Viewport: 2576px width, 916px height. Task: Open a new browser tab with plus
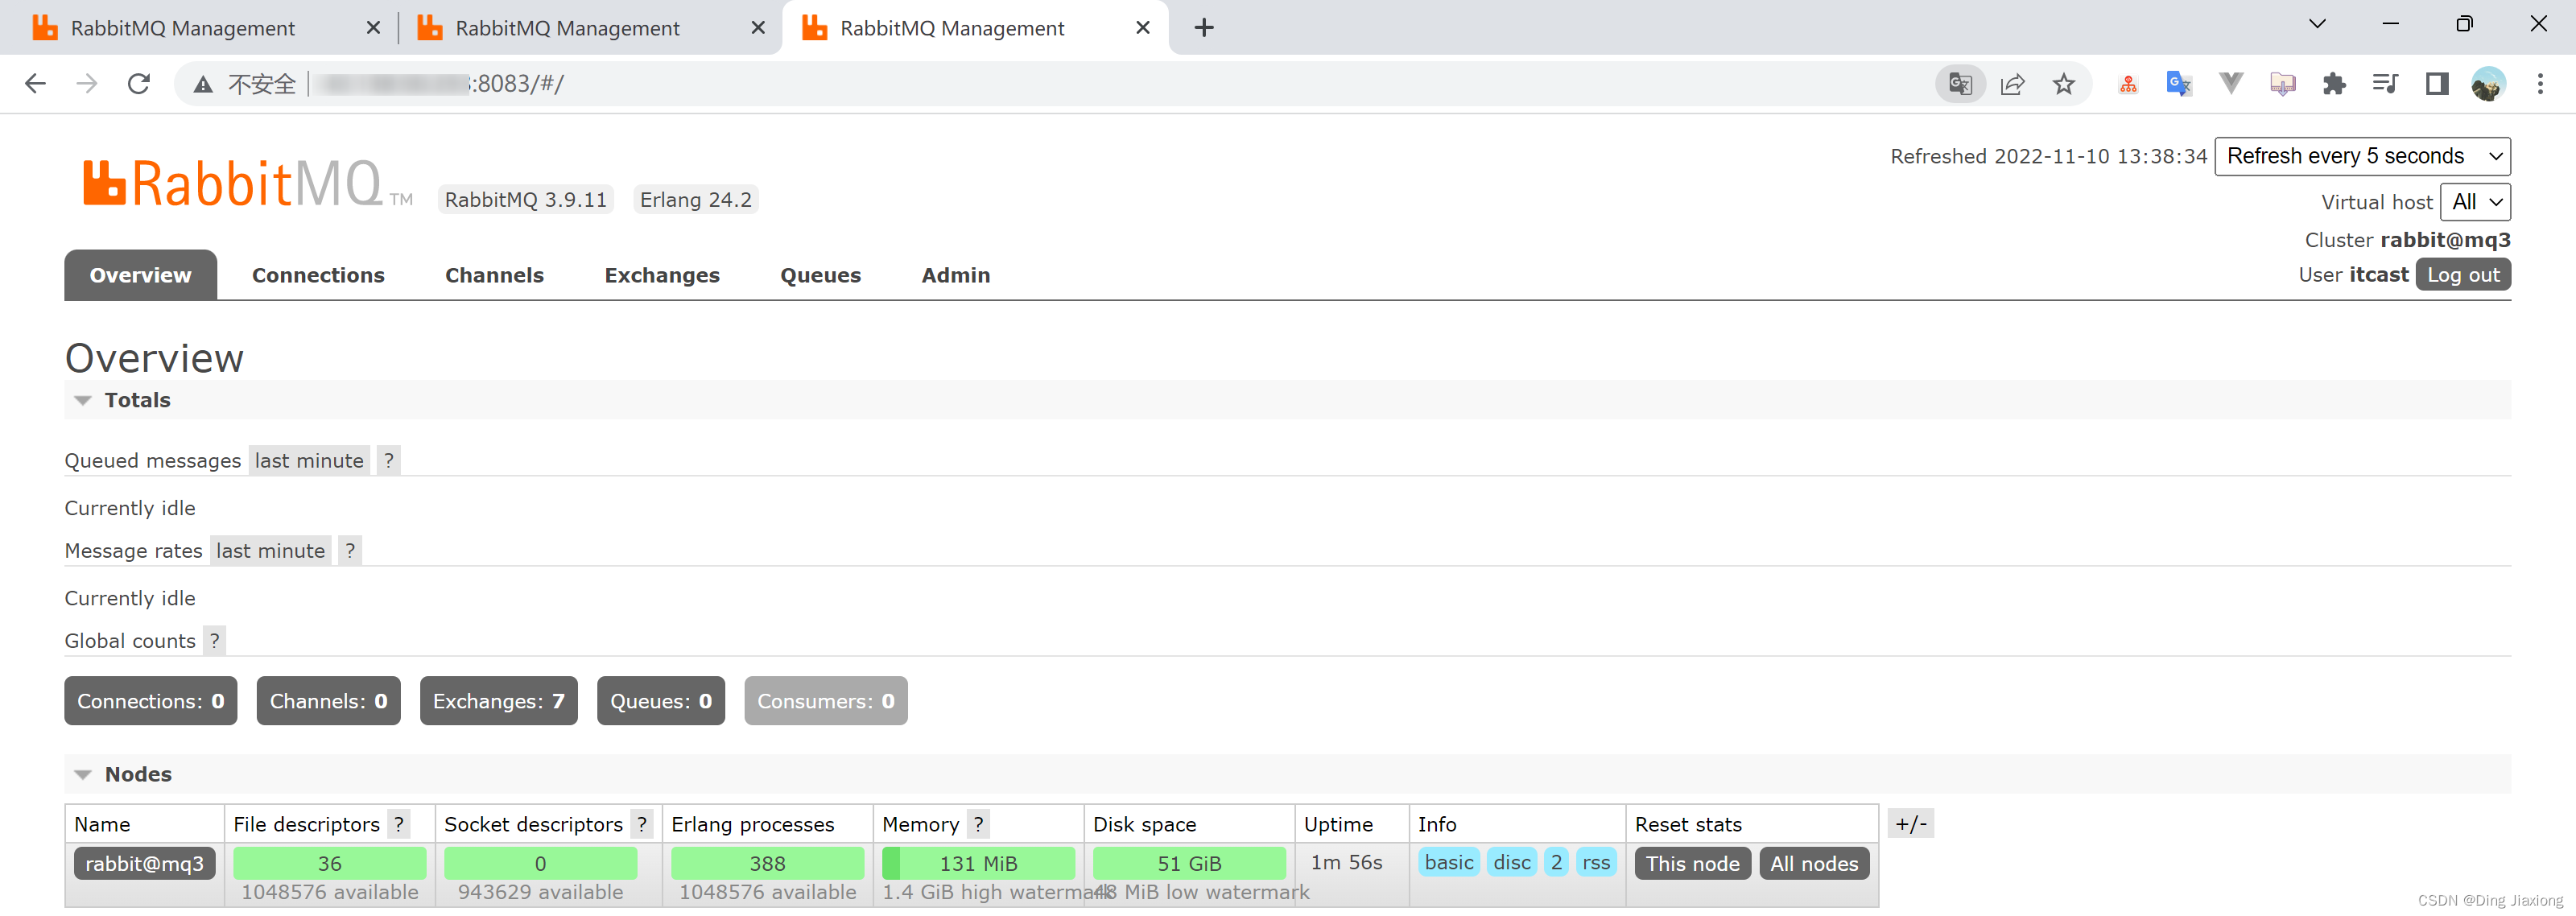tap(1204, 28)
